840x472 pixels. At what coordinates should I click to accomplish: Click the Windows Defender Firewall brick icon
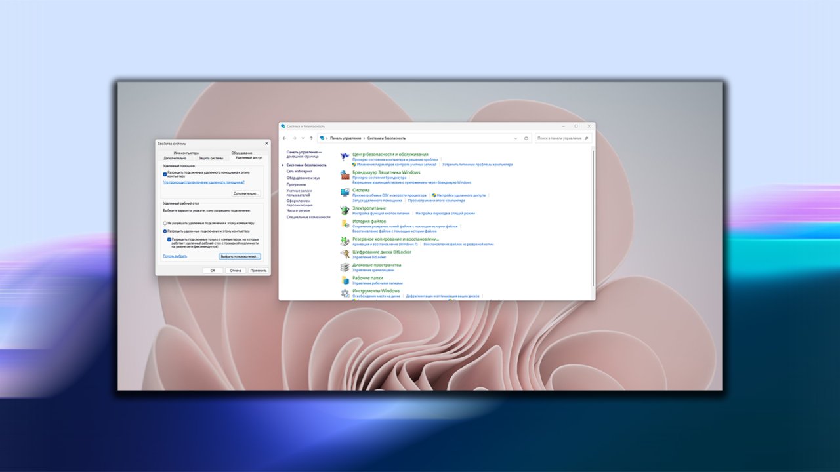[345, 174]
